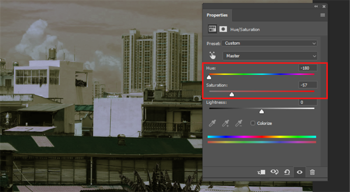Select the Subtract from Sample eyedropper
Image resolution: width=350 pixels, height=192 pixels.
click(238, 123)
